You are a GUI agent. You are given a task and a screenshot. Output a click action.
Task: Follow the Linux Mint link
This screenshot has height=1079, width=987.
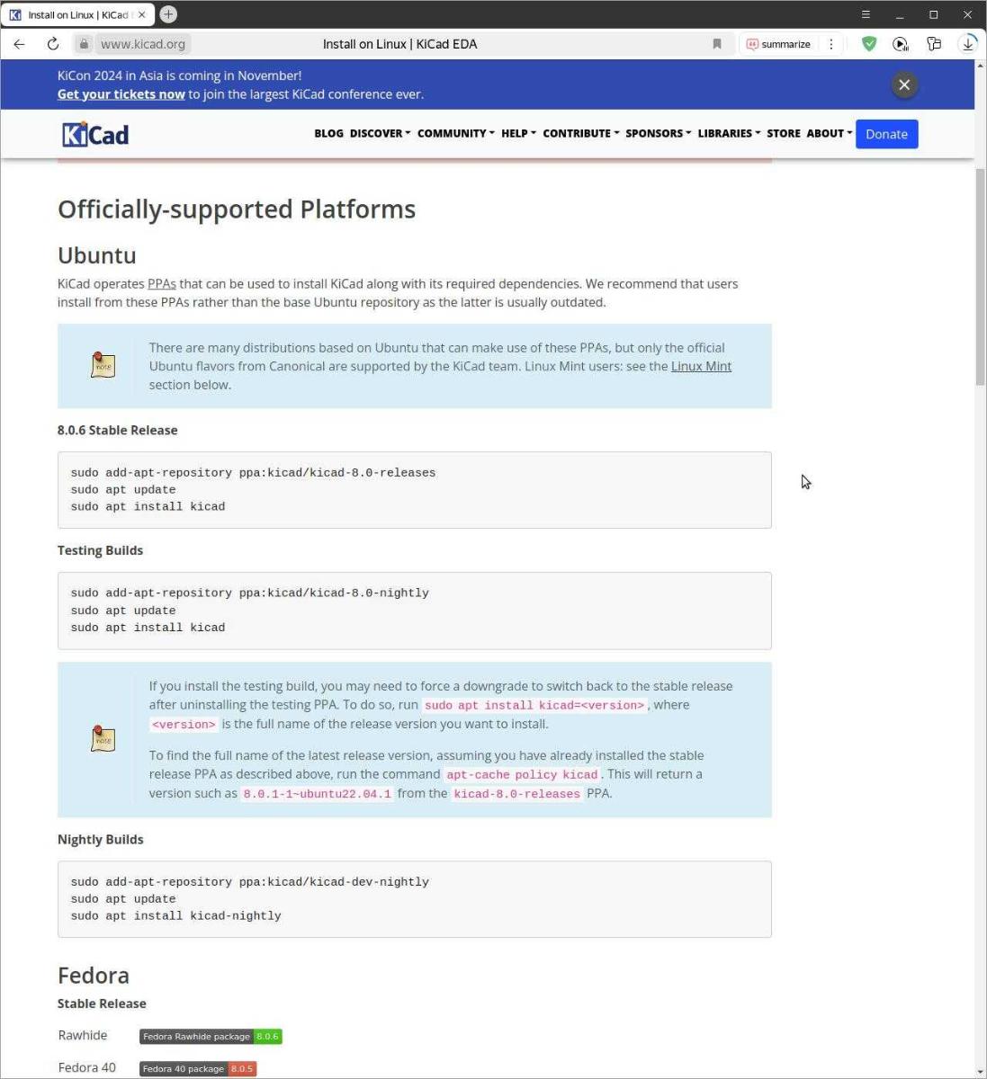(x=701, y=366)
